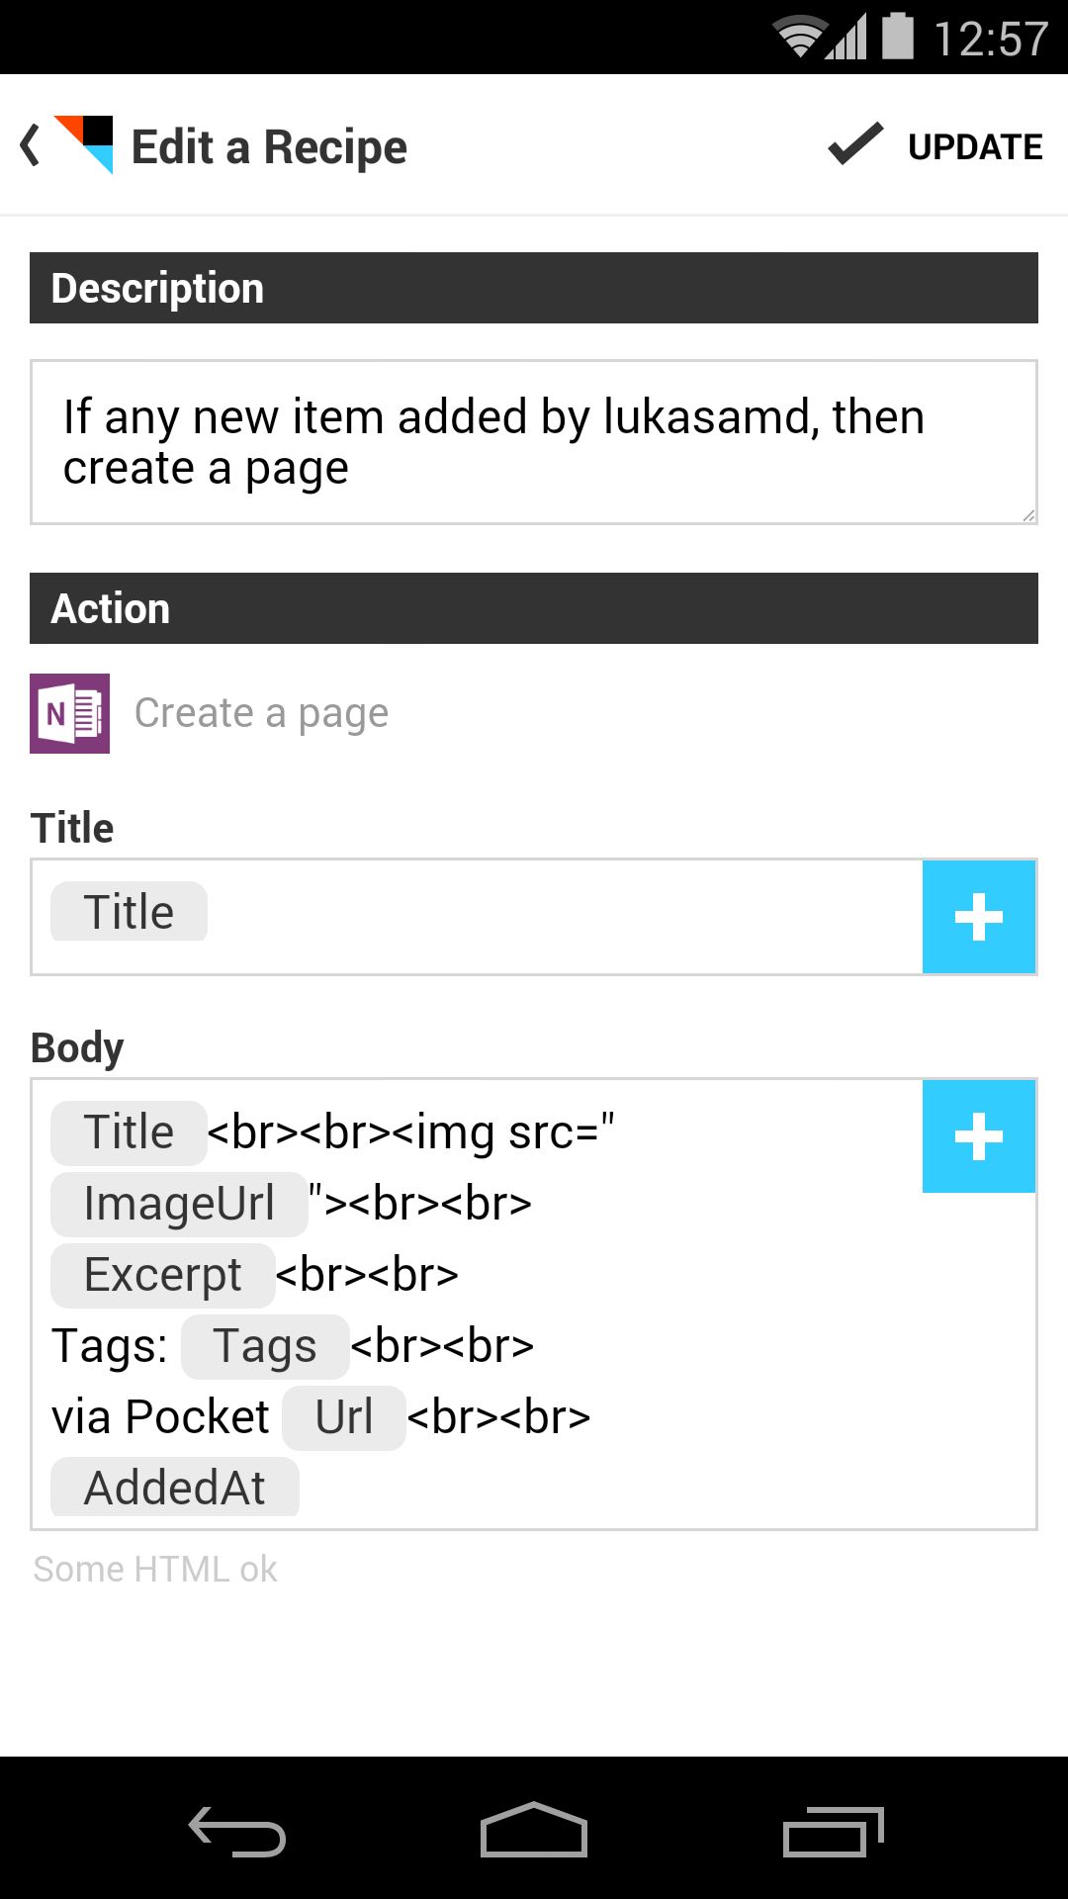The height and width of the screenshot is (1899, 1068).
Task: Select the Excerpt ingredient chip
Action: click(x=163, y=1275)
